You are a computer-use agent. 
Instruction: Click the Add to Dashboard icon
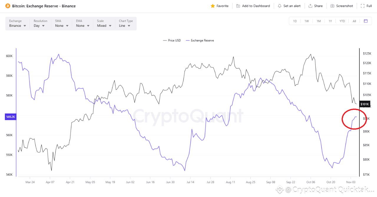(238, 6)
